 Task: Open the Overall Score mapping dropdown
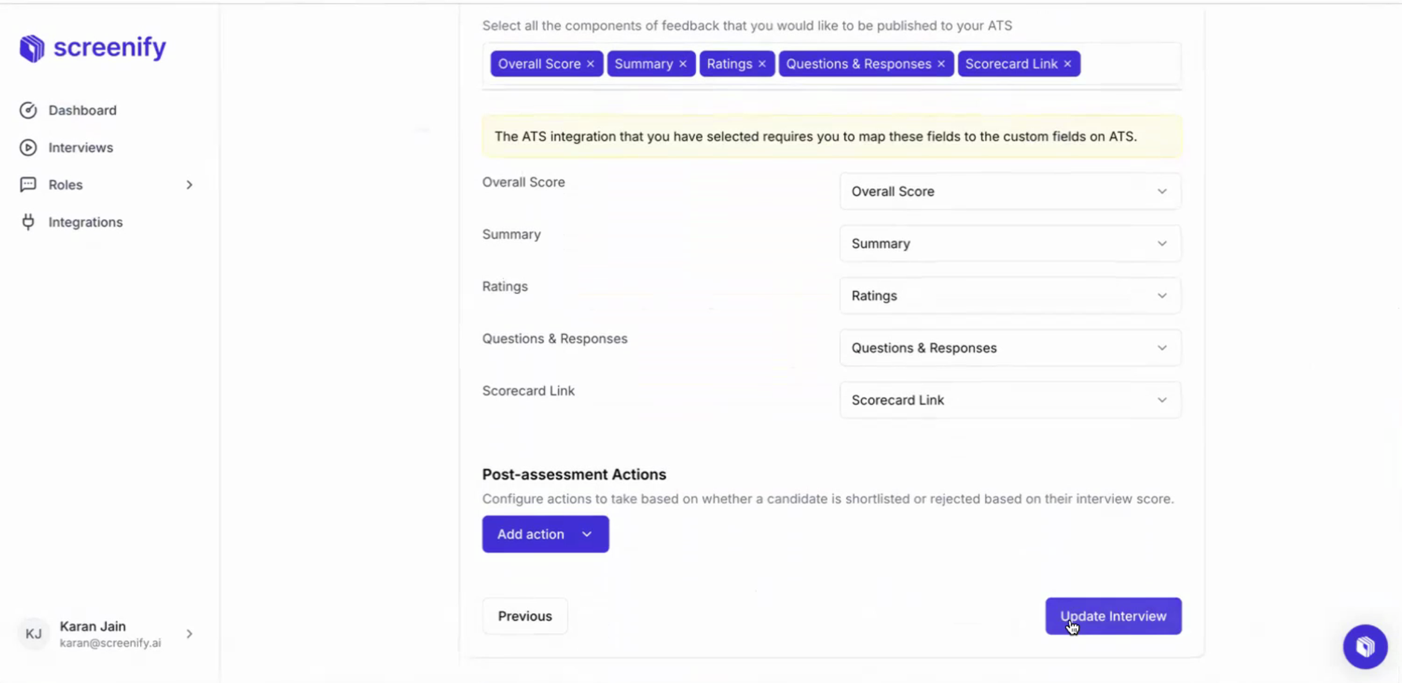[x=1010, y=191]
